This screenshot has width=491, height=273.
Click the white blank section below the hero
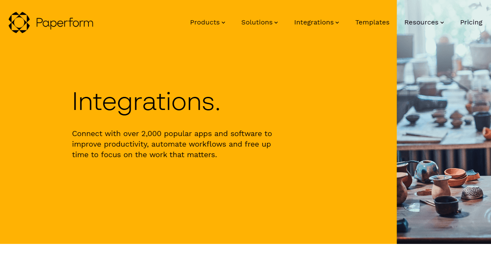coord(245,258)
